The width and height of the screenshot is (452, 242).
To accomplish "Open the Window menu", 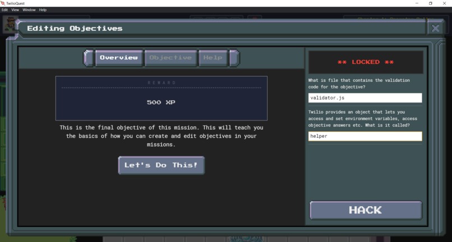I will pos(29,10).
